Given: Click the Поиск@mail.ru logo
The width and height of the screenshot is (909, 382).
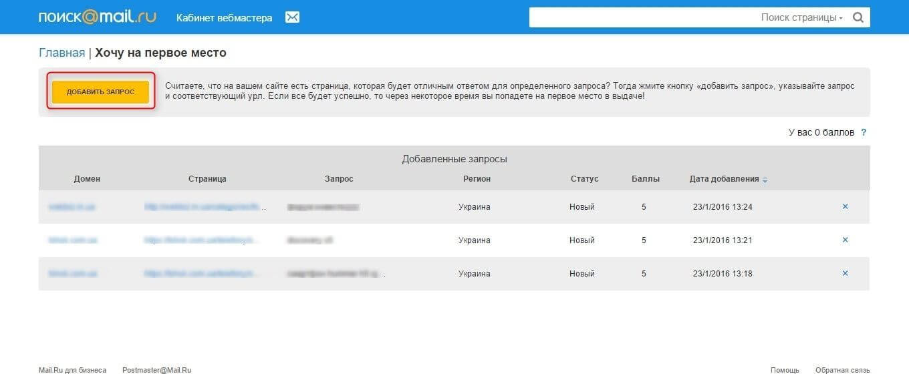Looking at the screenshot, I should (98, 17).
